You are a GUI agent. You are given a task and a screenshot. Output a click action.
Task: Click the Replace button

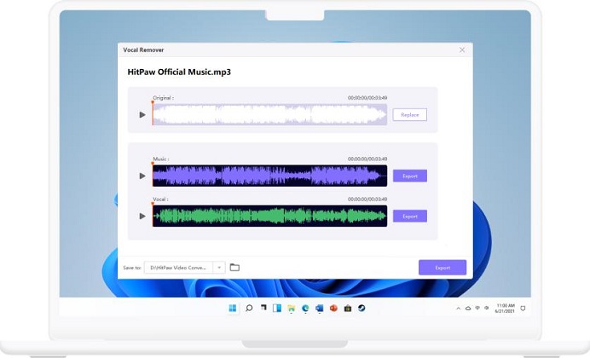point(410,115)
